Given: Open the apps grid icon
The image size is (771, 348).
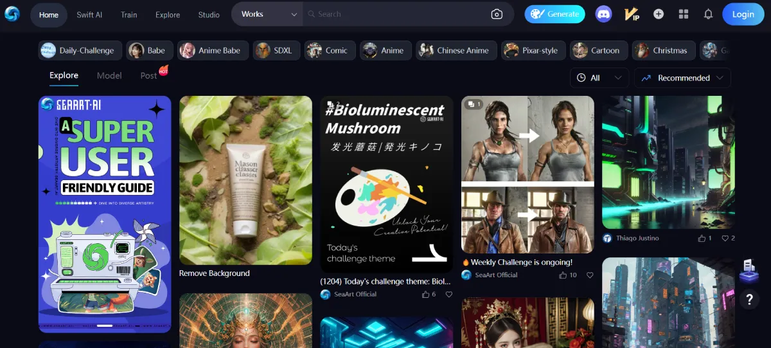Looking at the screenshot, I should coord(684,14).
